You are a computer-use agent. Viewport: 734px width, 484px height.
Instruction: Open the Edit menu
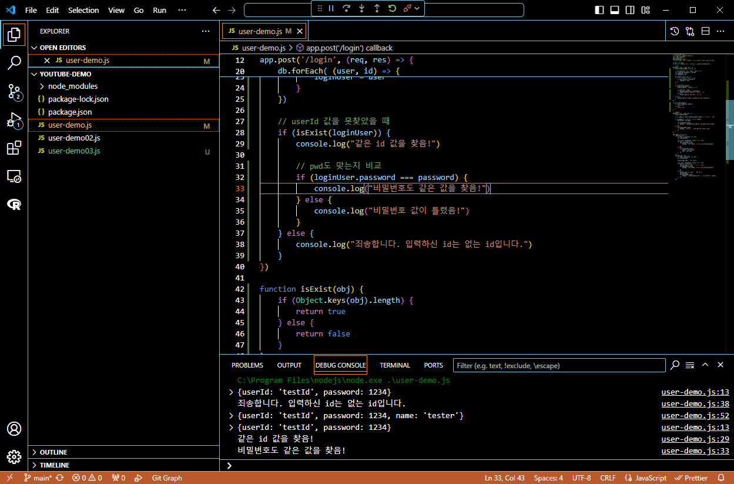[x=52, y=10]
